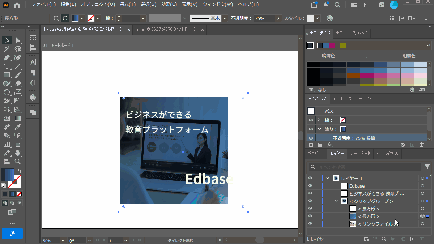Screen dimensions: 434x244
Task: Select the Zoom tool magnifier
Action: coord(18,162)
